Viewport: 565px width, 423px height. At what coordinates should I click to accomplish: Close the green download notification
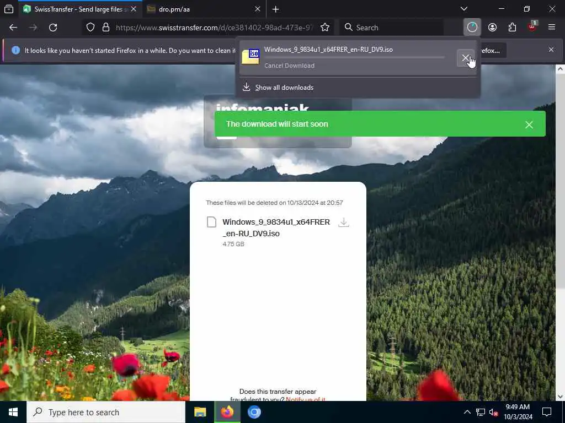tap(529, 124)
